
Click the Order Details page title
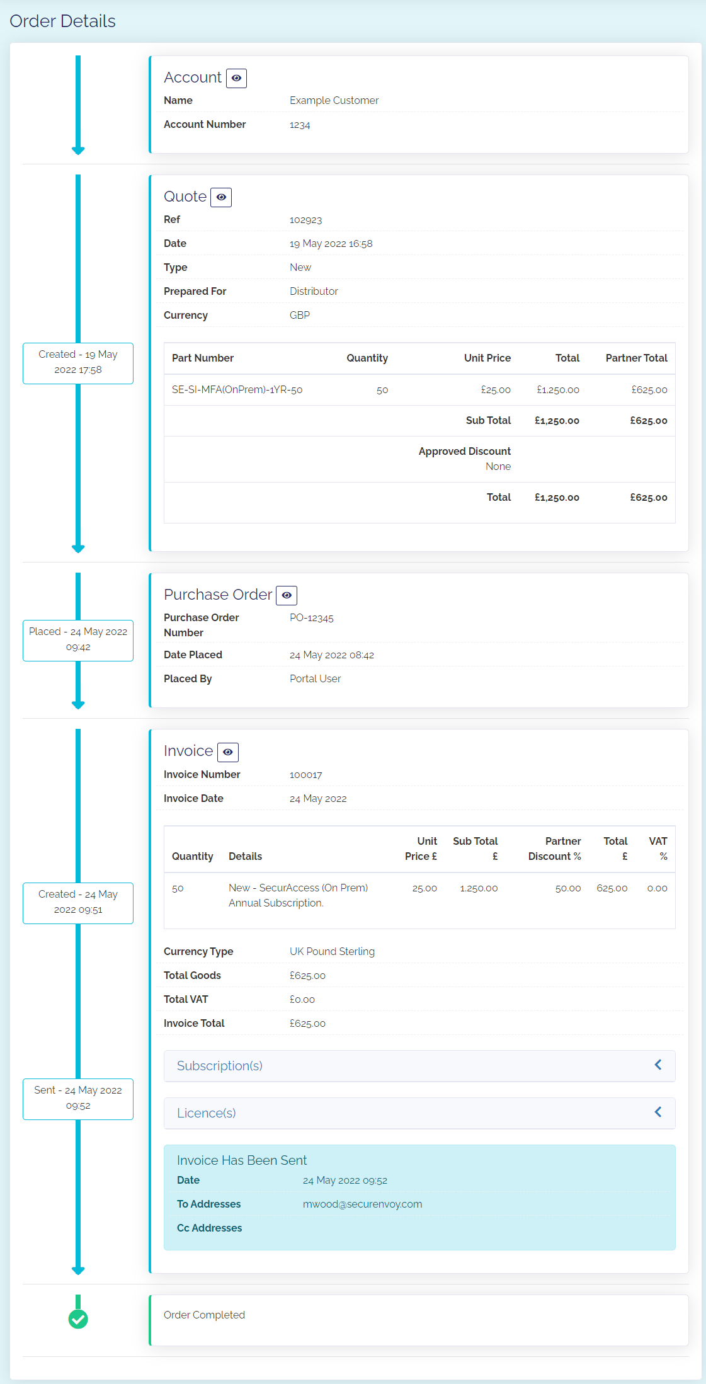pyautogui.click(x=62, y=21)
